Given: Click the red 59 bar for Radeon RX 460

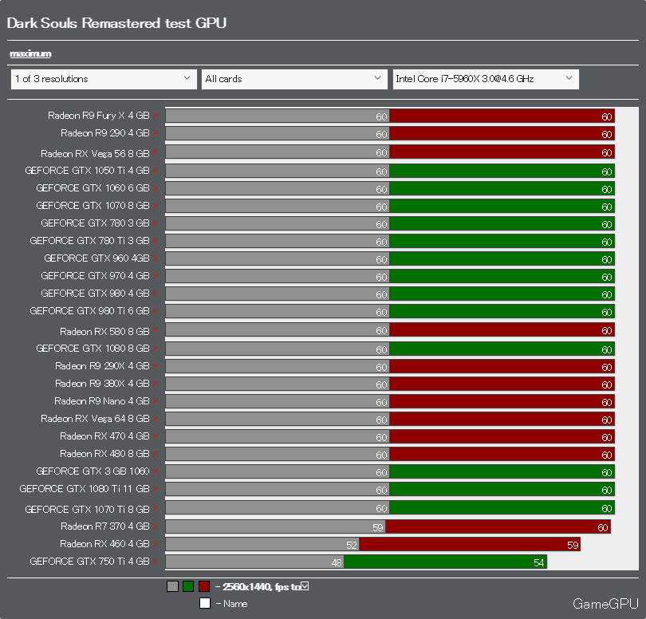Looking at the screenshot, I should pos(470,544).
